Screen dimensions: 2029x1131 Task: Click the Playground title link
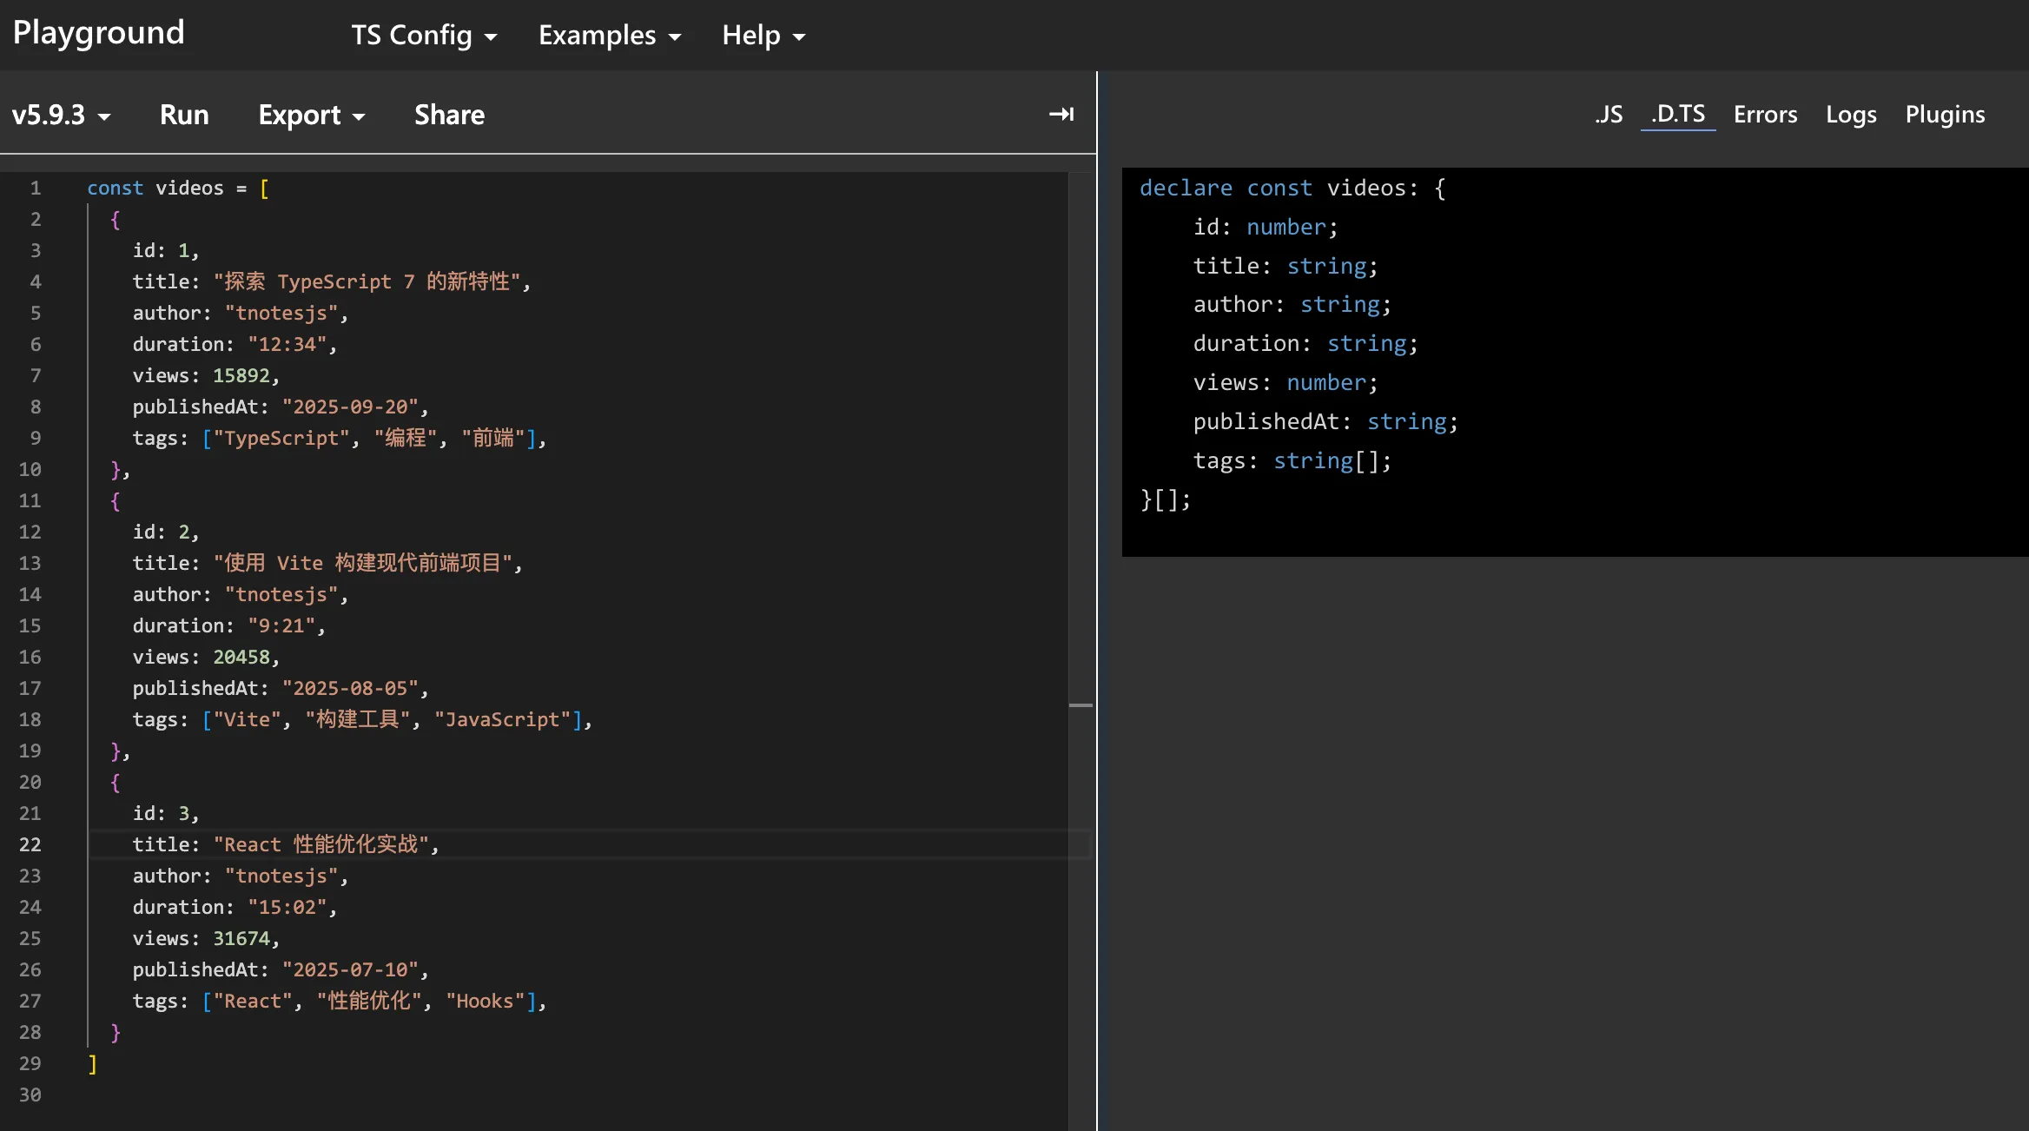click(x=99, y=33)
